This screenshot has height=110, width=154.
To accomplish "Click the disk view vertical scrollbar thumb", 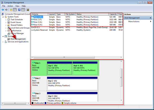I will (121, 78).
